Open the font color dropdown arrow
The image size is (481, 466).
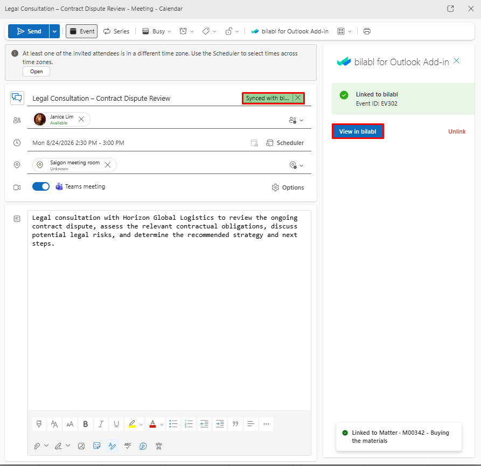coord(162,425)
